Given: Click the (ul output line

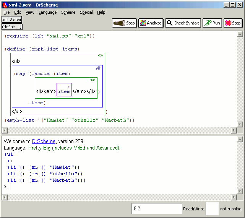Looking at the screenshot, I should pos(9,155).
